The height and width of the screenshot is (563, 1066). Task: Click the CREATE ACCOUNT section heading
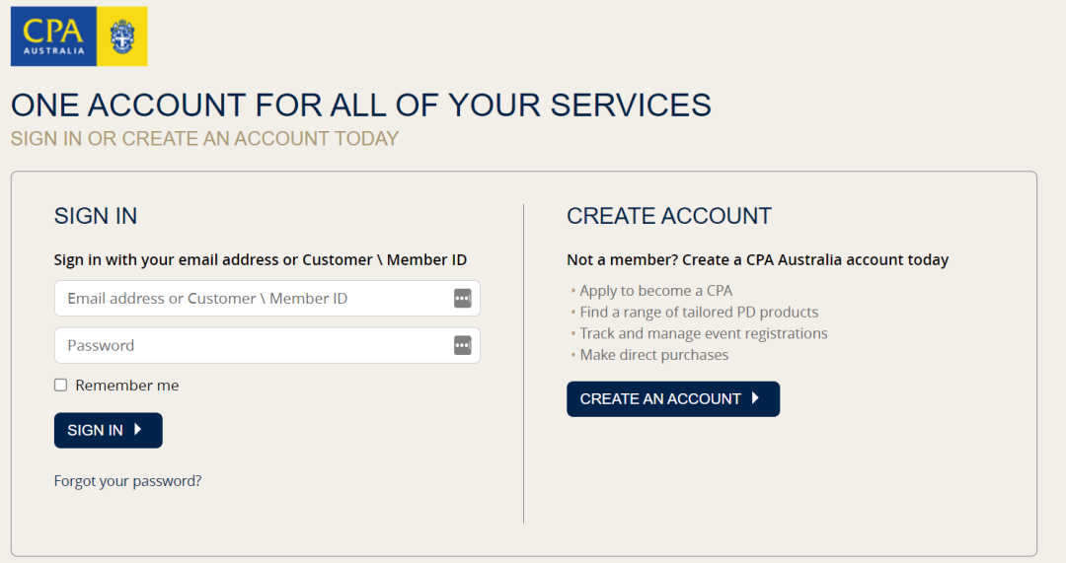point(669,216)
